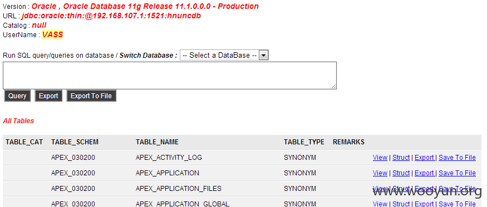Click the TABLE_SCHEM column header
The image size is (487, 207).
tap(75, 142)
